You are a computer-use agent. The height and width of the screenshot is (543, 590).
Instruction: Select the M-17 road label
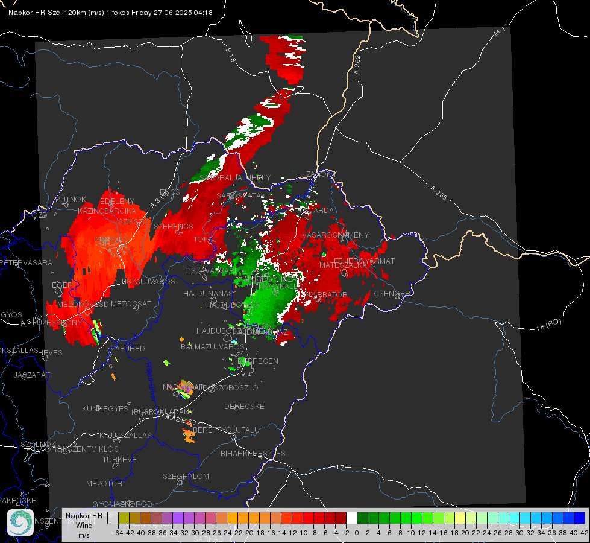pos(501,30)
